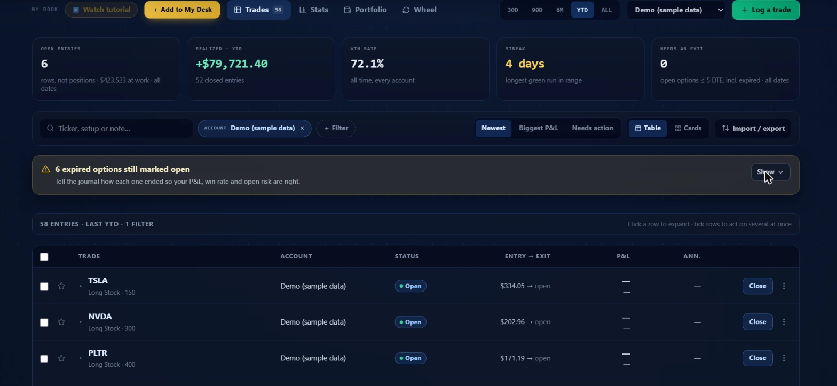The image size is (837, 386).
Task: Switch to Table view
Action: [648, 128]
